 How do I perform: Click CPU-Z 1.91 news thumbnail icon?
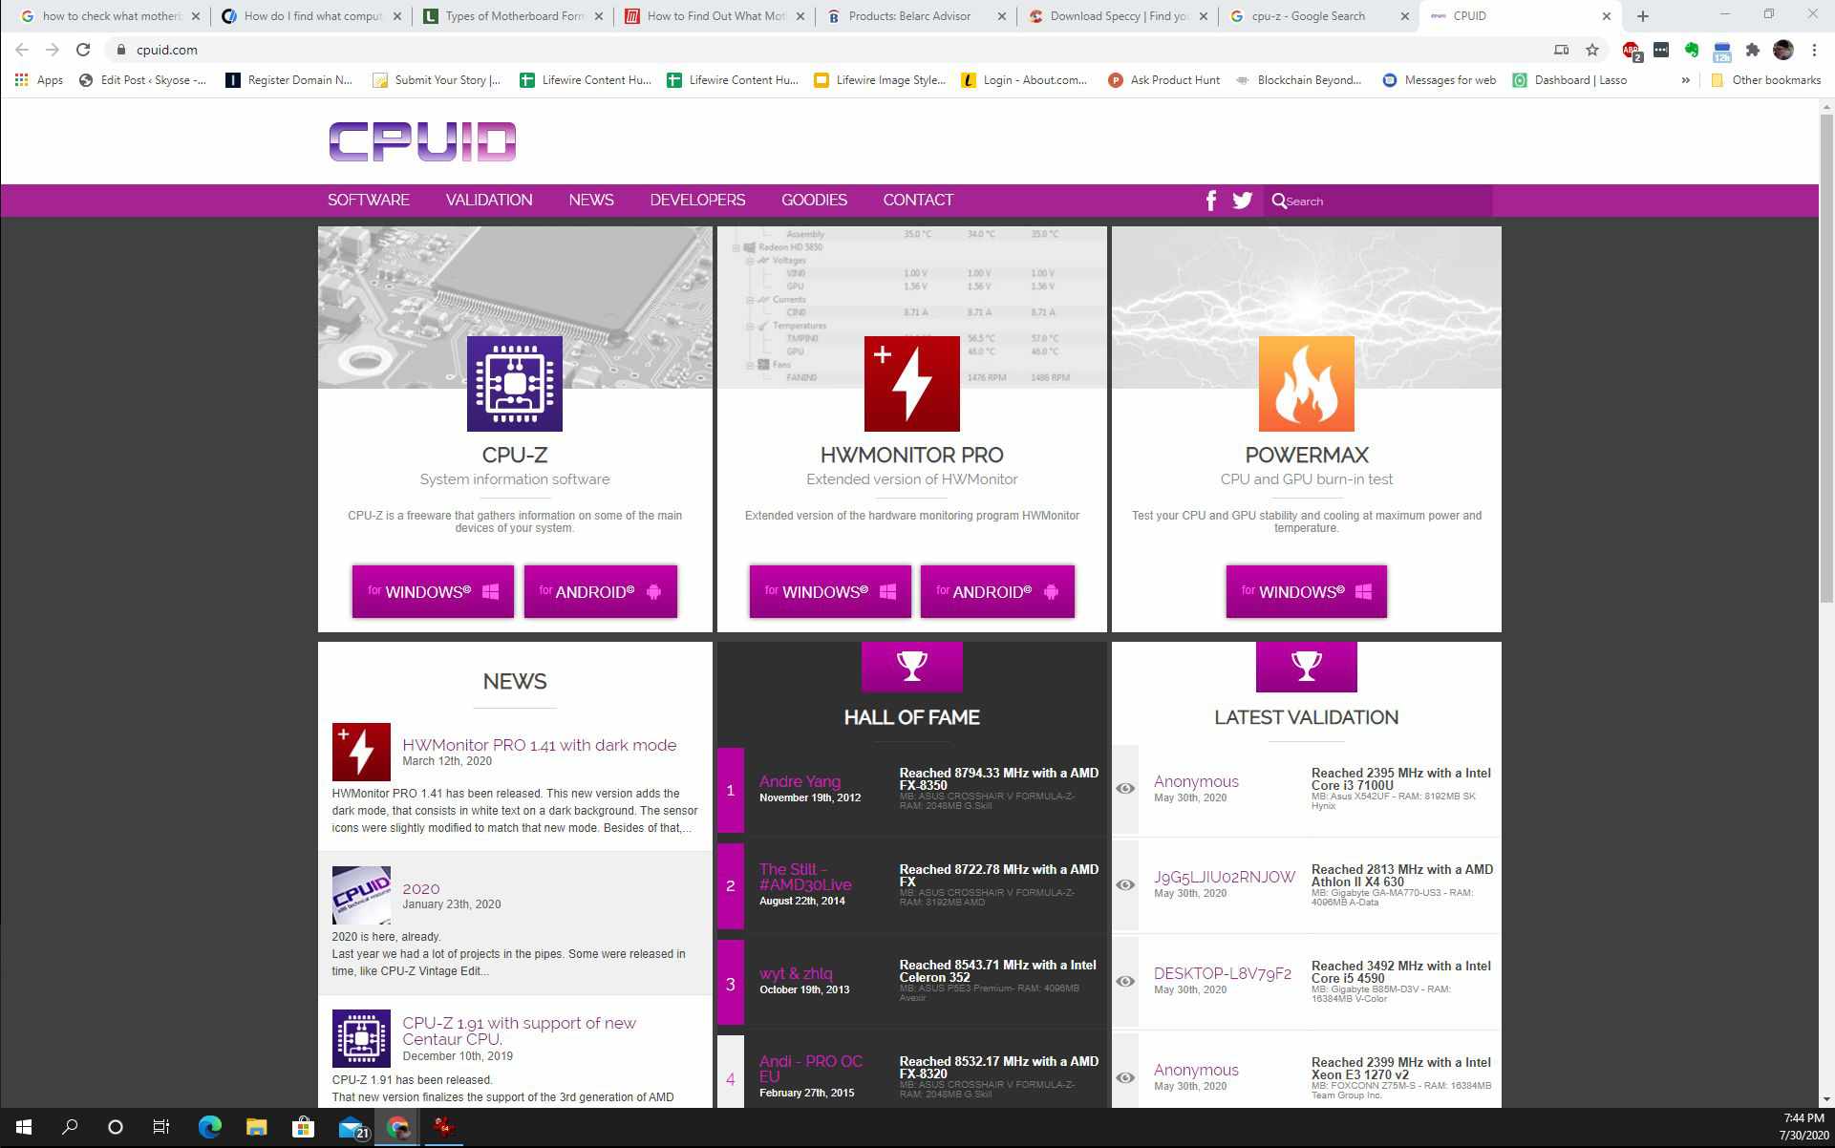coord(361,1039)
